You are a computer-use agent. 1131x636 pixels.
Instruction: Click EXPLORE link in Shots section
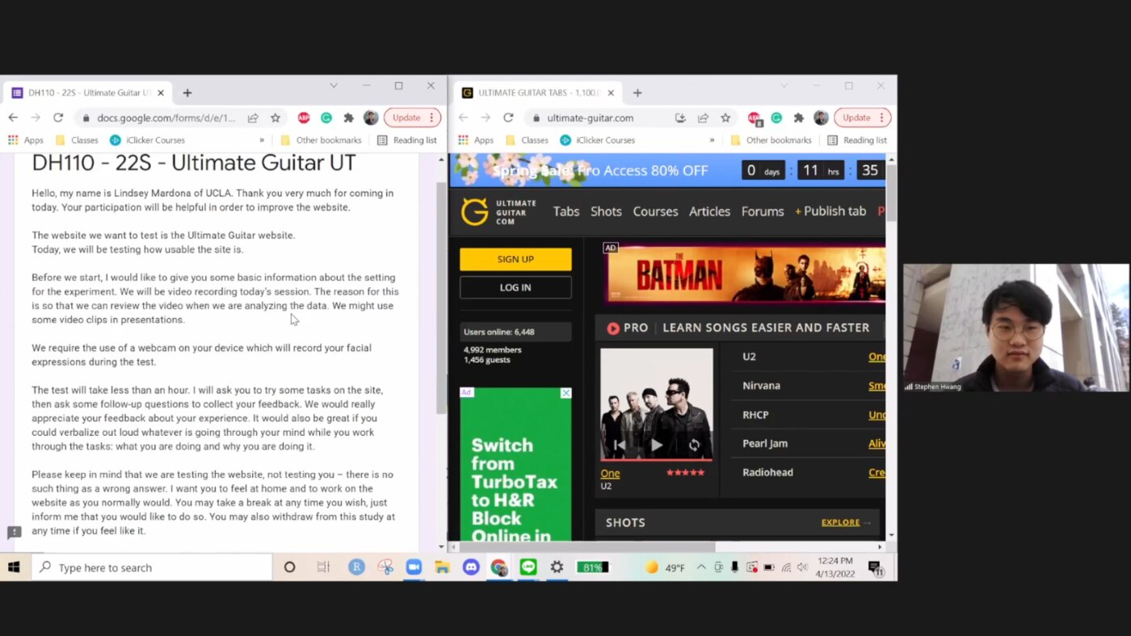pos(840,522)
